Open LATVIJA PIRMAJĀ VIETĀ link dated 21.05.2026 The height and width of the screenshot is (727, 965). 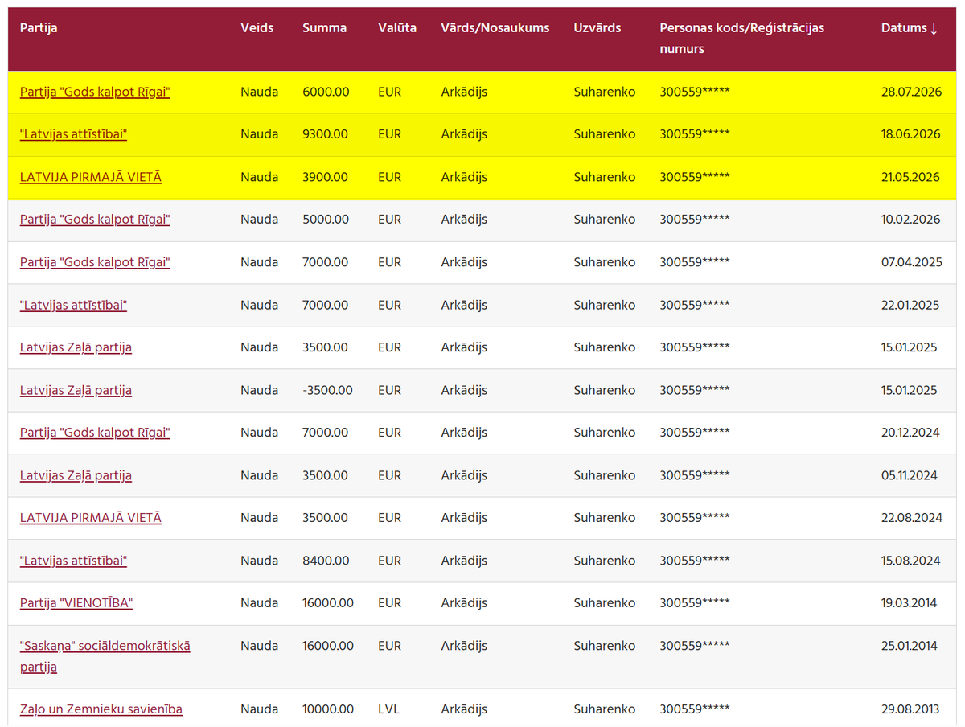91,177
